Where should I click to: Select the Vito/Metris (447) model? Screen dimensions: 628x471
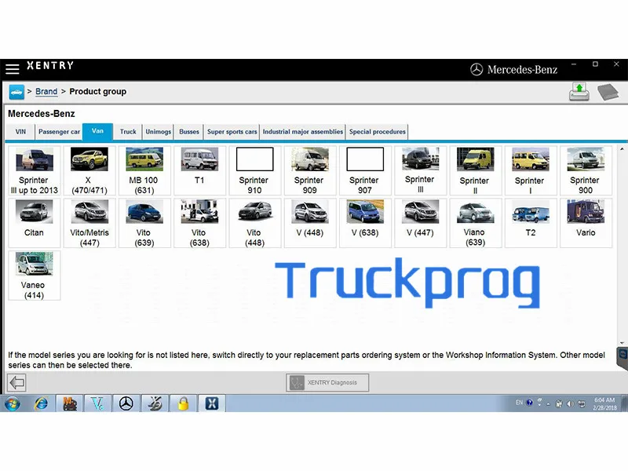click(89, 223)
